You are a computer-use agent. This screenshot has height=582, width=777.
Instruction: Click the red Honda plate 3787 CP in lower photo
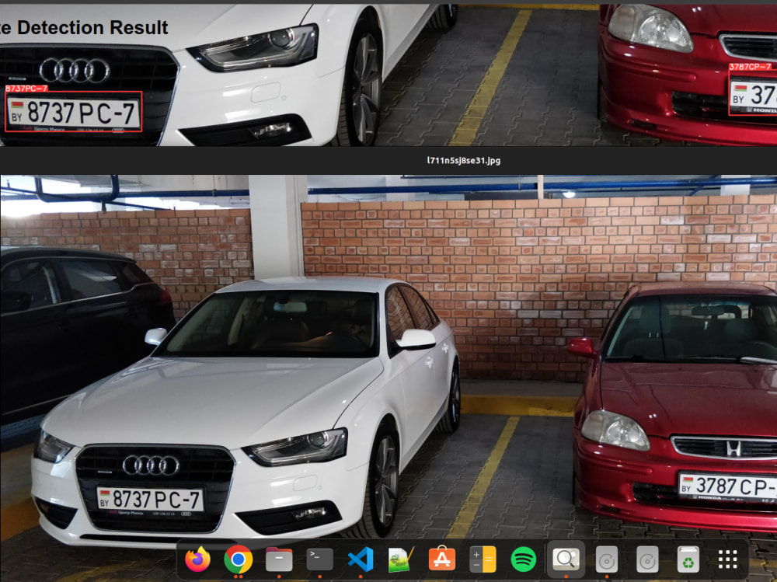coord(727,486)
